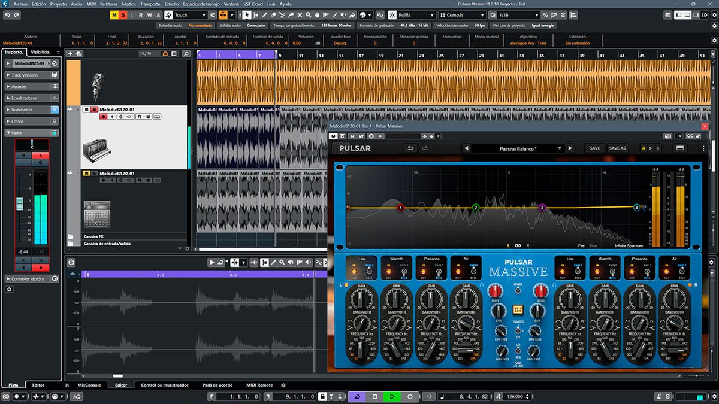Click the tempo value 126.000

515,396
